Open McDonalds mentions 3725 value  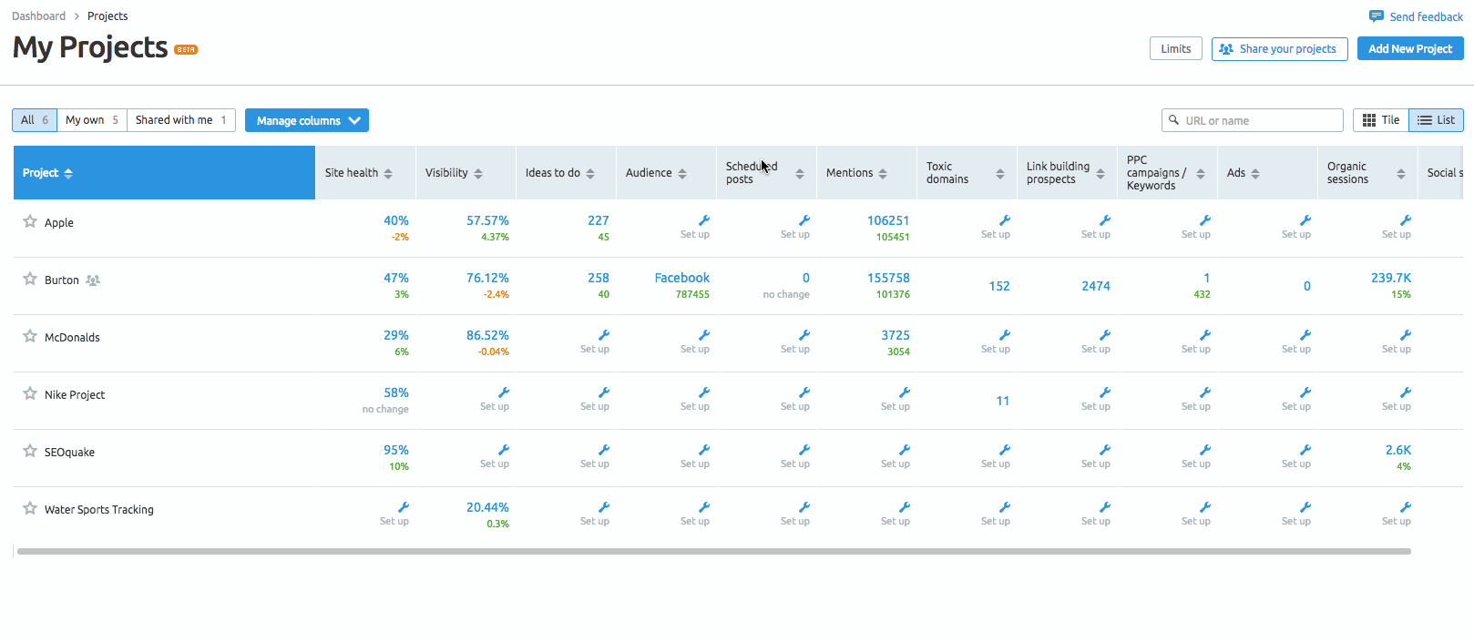(896, 335)
